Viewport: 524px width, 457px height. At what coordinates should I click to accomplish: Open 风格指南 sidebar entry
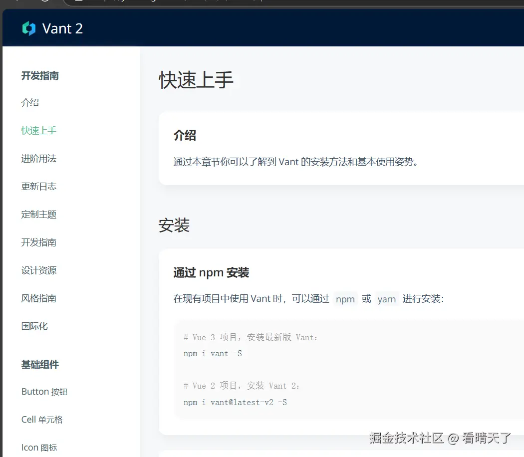click(x=39, y=298)
